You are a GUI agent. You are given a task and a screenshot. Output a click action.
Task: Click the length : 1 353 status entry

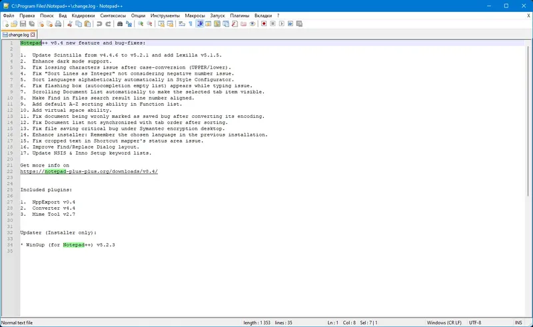(x=257, y=322)
